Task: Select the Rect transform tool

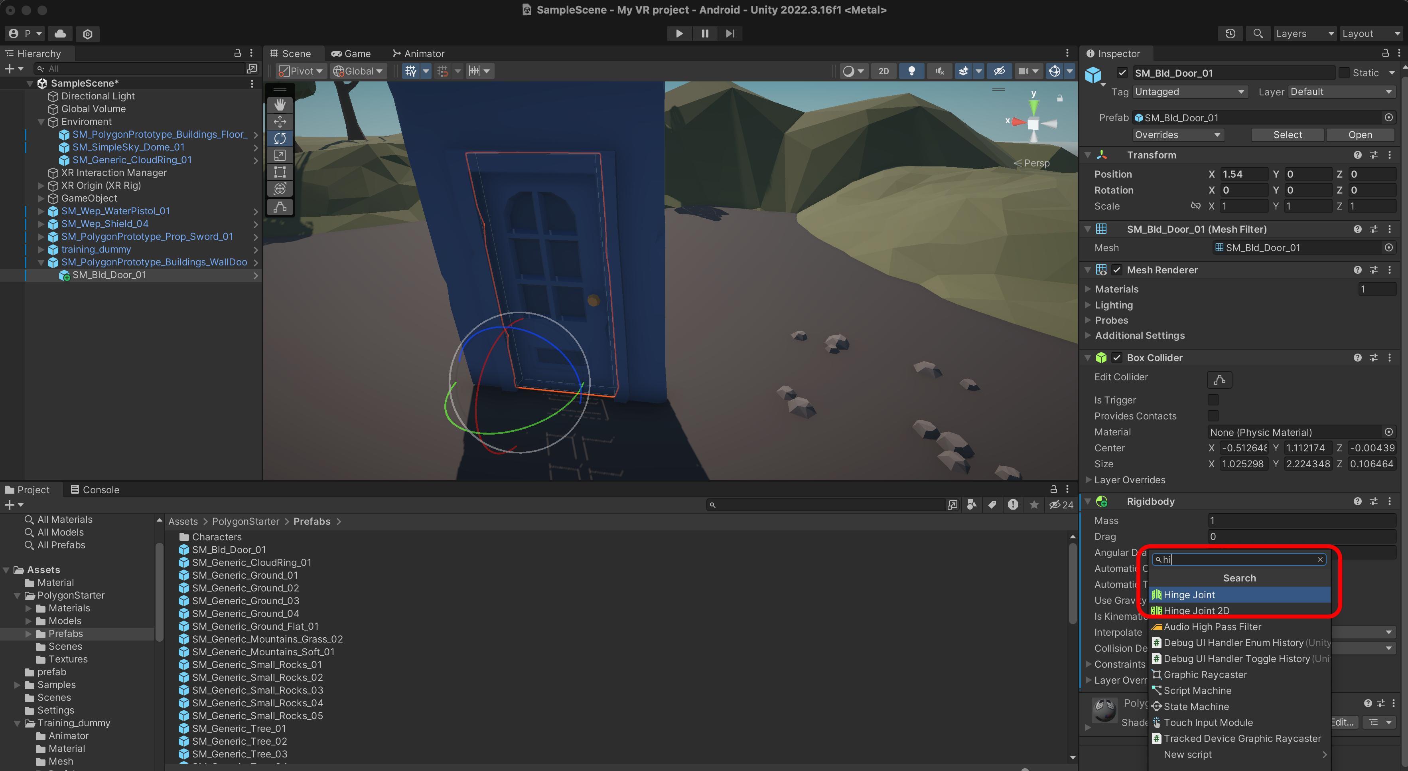Action: [280, 172]
